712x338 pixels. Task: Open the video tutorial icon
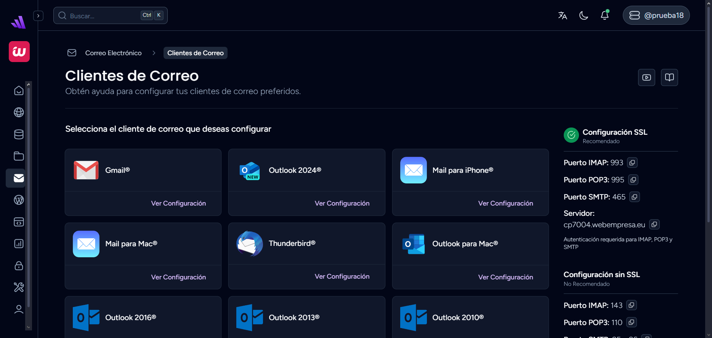pyautogui.click(x=646, y=78)
